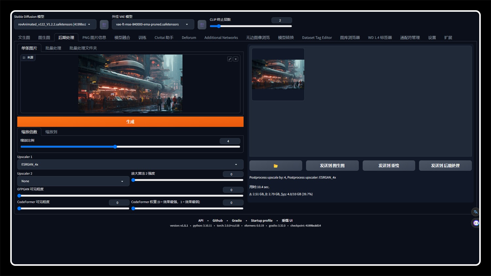Image resolution: width=491 pixels, height=276 pixels.
Task: Select the 批量处理文件夹 sub-tab
Action: (x=83, y=48)
